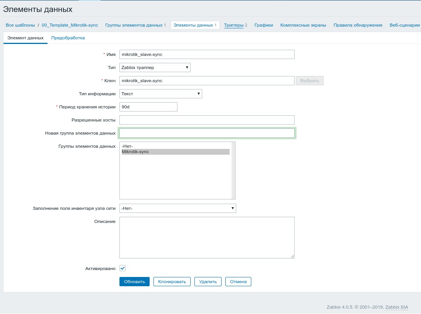Click the Обновить button

point(135,282)
